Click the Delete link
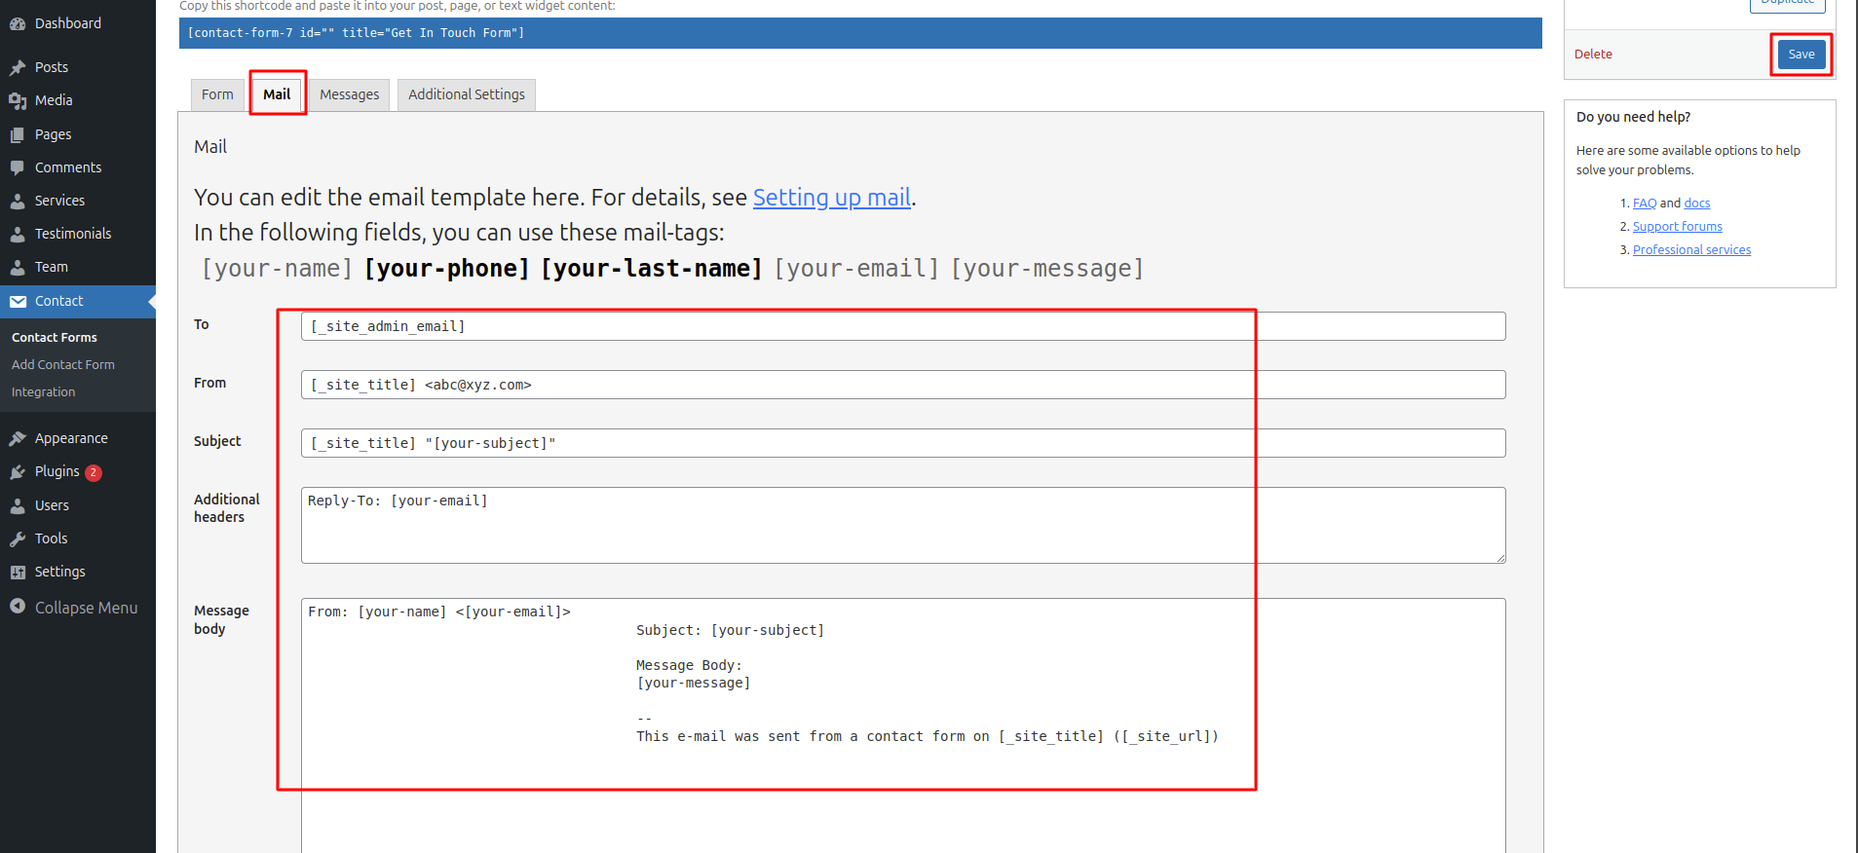 click(x=1593, y=55)
